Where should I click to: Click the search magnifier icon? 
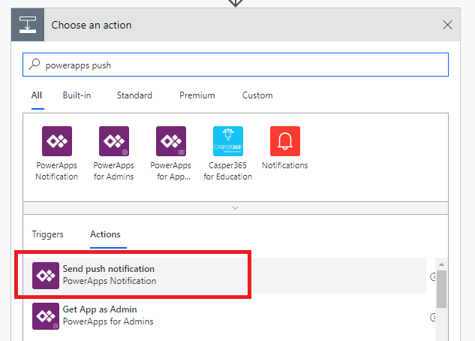[35, 65]
